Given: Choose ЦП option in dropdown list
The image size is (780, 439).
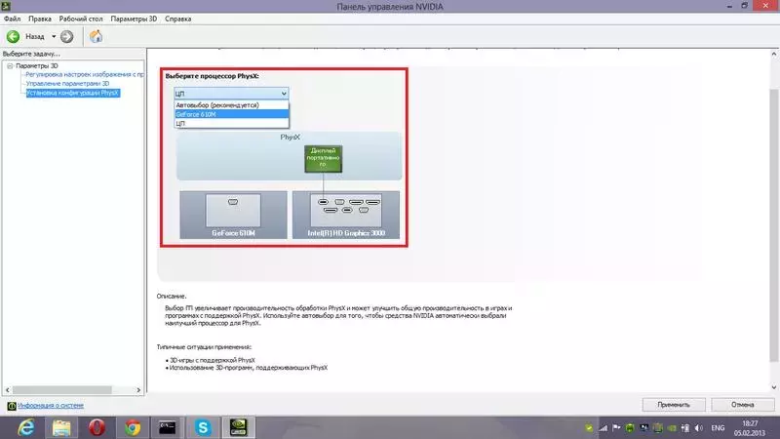Looking at the screenshot, I should coord(231,123).
